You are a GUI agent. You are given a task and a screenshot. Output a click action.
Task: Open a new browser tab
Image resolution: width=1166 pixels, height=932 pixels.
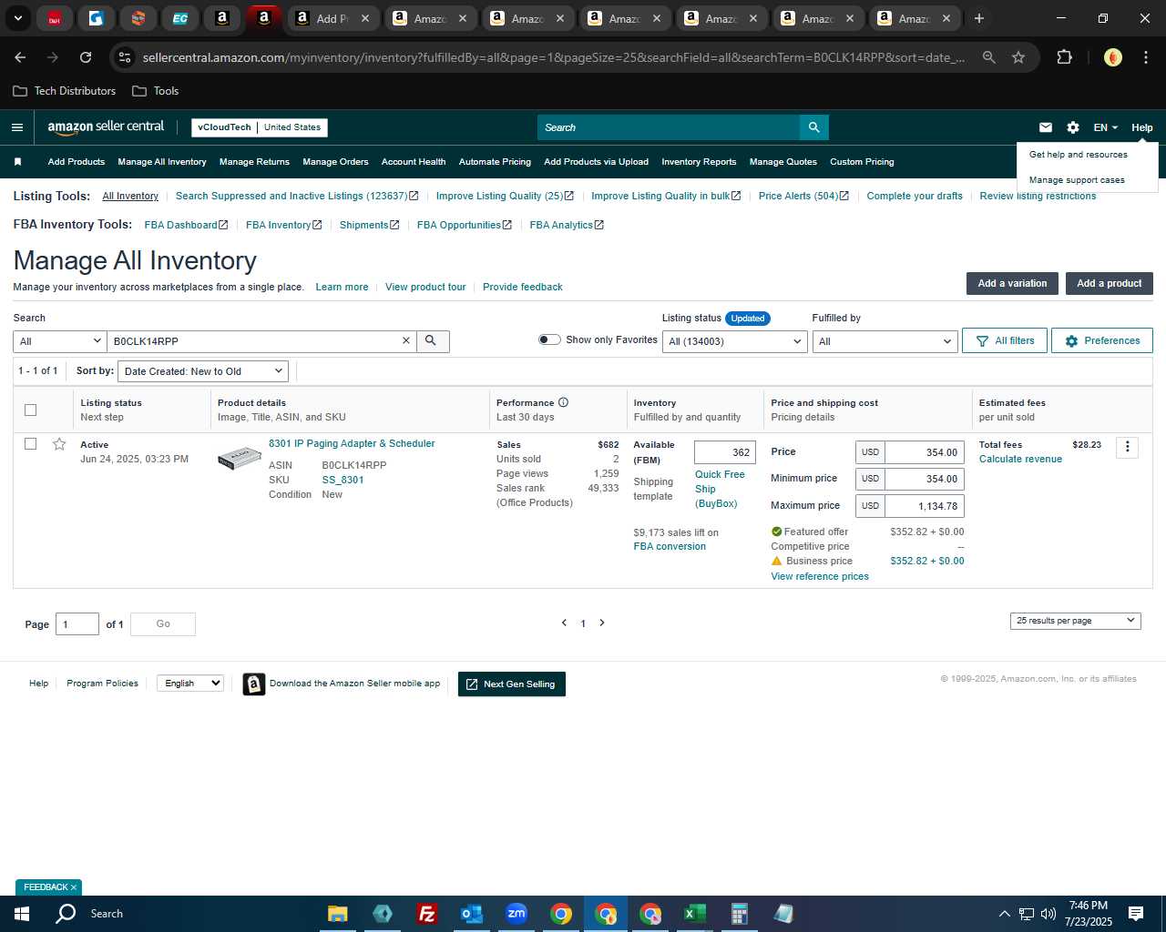click(979, 18)
